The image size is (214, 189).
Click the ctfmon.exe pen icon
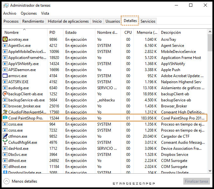pos(5,136)
